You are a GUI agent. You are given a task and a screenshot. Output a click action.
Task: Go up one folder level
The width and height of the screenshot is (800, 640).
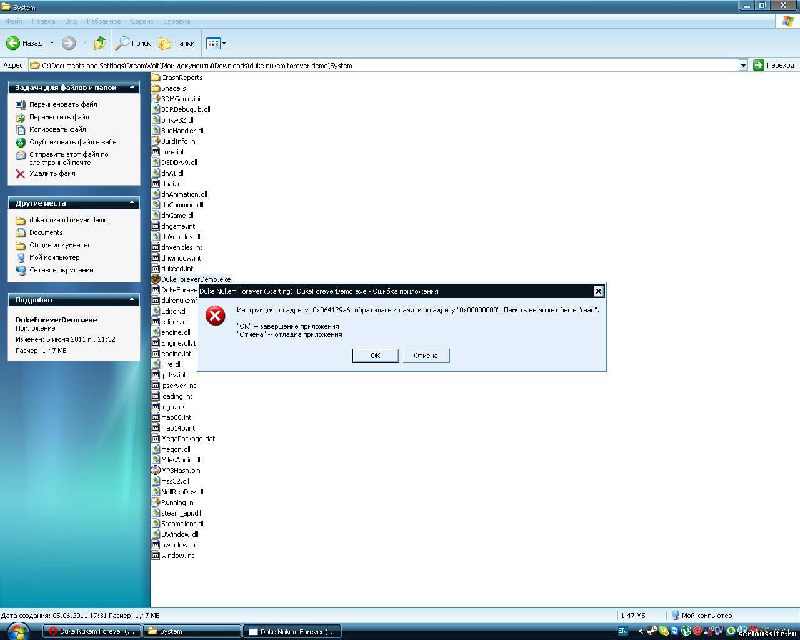click(100, 43)
